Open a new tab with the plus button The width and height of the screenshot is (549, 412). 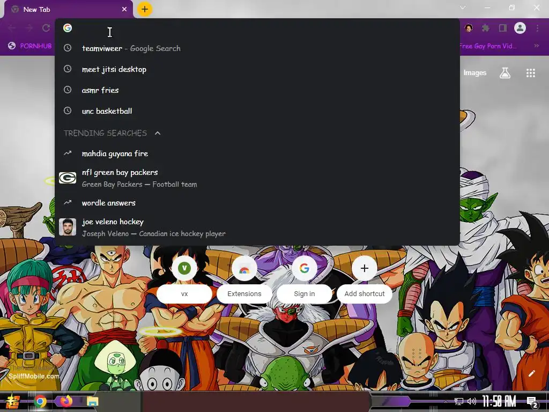[145, 9]
